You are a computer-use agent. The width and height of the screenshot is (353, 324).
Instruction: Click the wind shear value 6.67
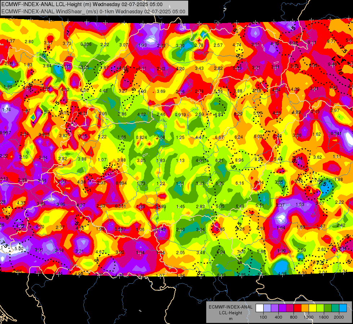pyautogui.click(x=219, y=138)
